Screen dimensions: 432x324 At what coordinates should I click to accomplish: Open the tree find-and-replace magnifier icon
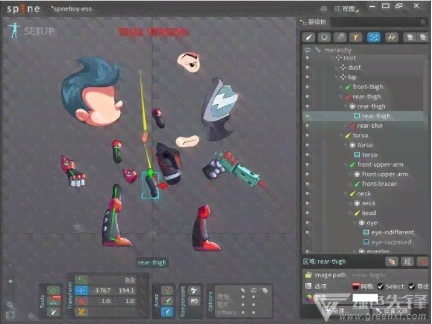(392, 37)
